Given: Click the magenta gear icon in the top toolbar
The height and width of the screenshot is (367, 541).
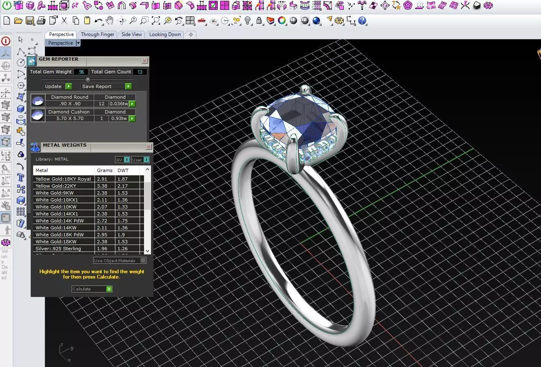Looking at the screenshot, I should [488, 6].
